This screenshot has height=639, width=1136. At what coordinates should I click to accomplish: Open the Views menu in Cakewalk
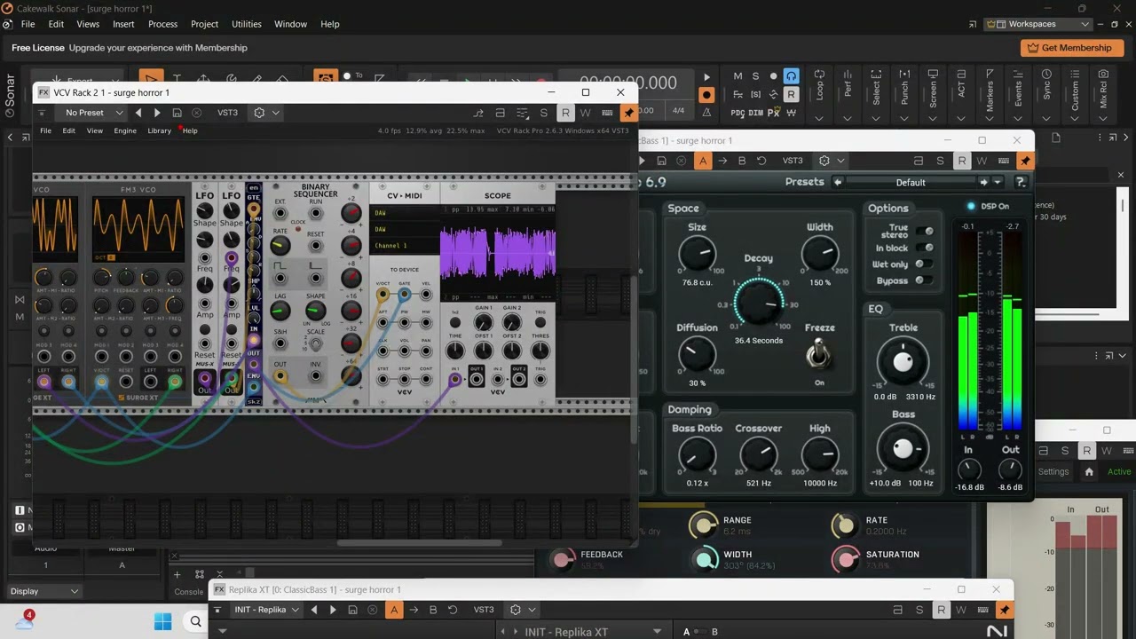[x=88, y=24]
